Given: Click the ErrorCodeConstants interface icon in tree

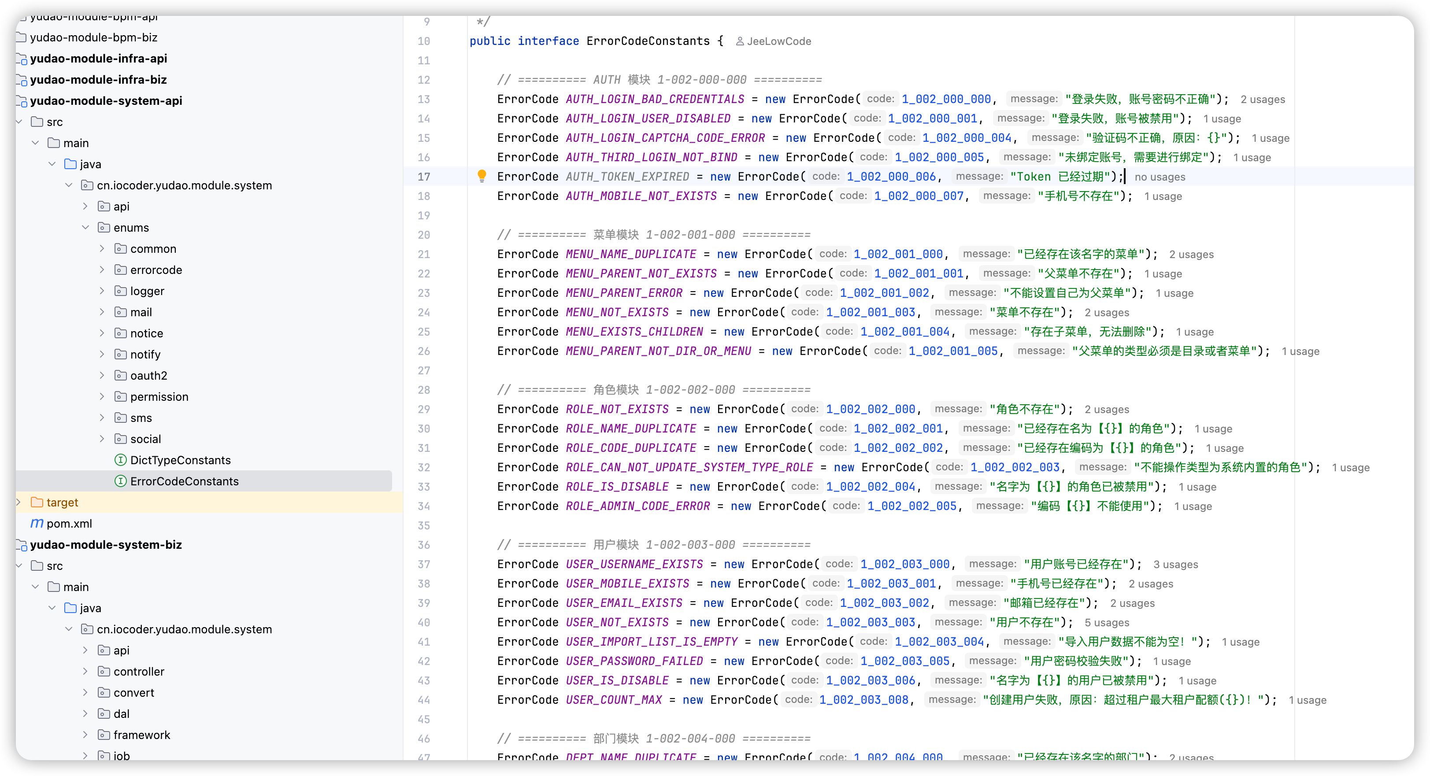Looking at the screenshot, I should [x=120, y=481].
